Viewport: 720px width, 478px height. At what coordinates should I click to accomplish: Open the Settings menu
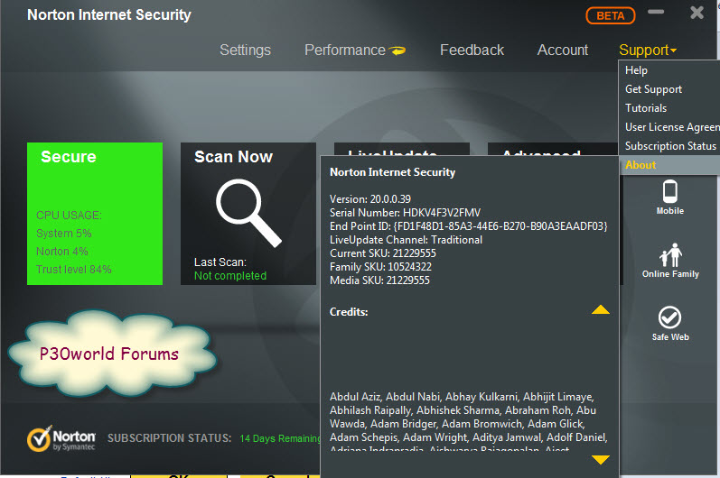click(245, 51)
